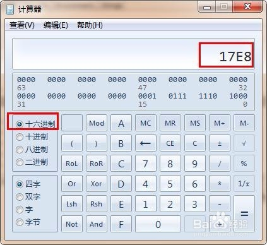267x245 pixels.
Task: Click the M+ memory add button
Action: tap(220, 123)
